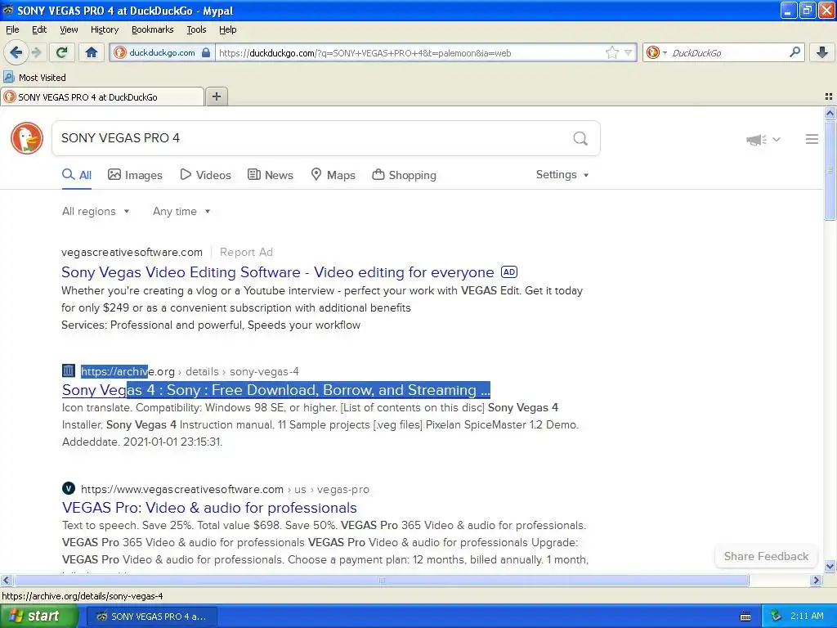
Task: Switch to Images results
Action: click(x=135, y=175)
